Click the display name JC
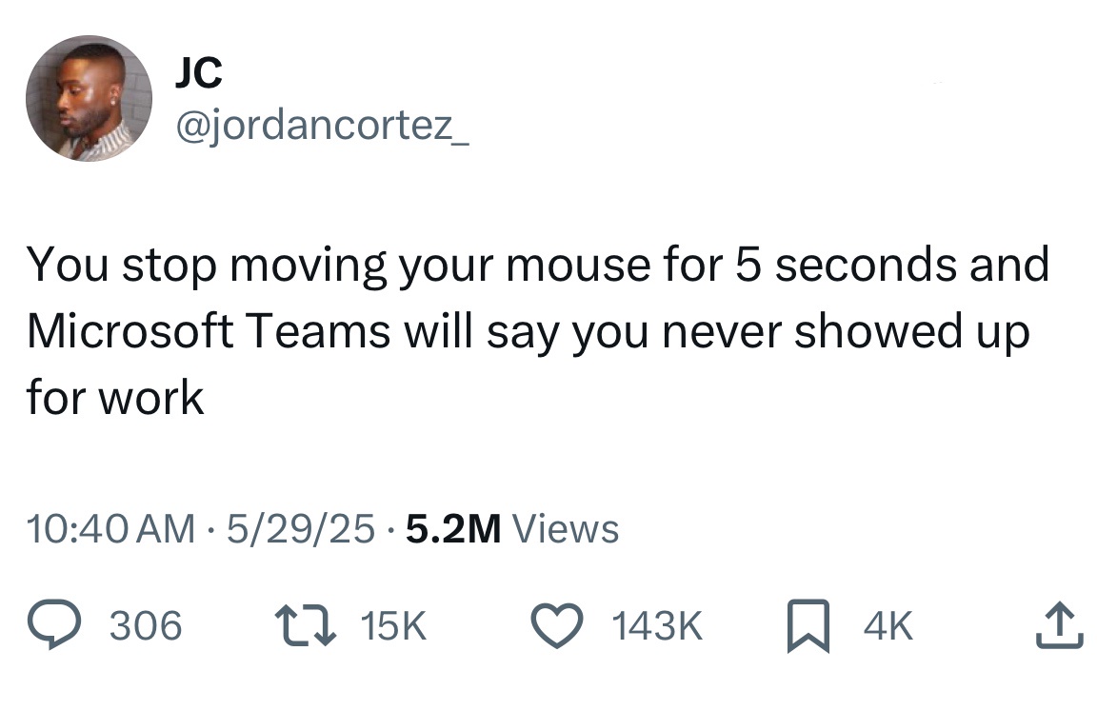 pyautogui.click(x=198, y=72)
